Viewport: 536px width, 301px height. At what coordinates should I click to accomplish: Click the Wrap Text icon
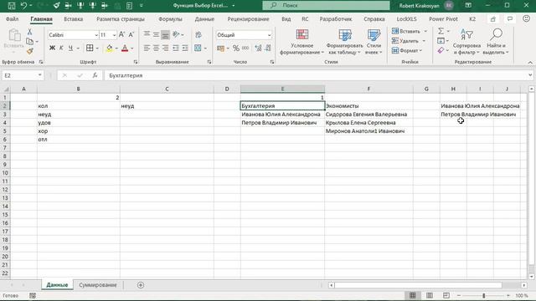[198, 34]
